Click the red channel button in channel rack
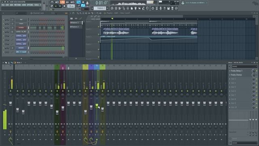Image resolution: width=259 pixels, height=146 pixels. (21, 28)
